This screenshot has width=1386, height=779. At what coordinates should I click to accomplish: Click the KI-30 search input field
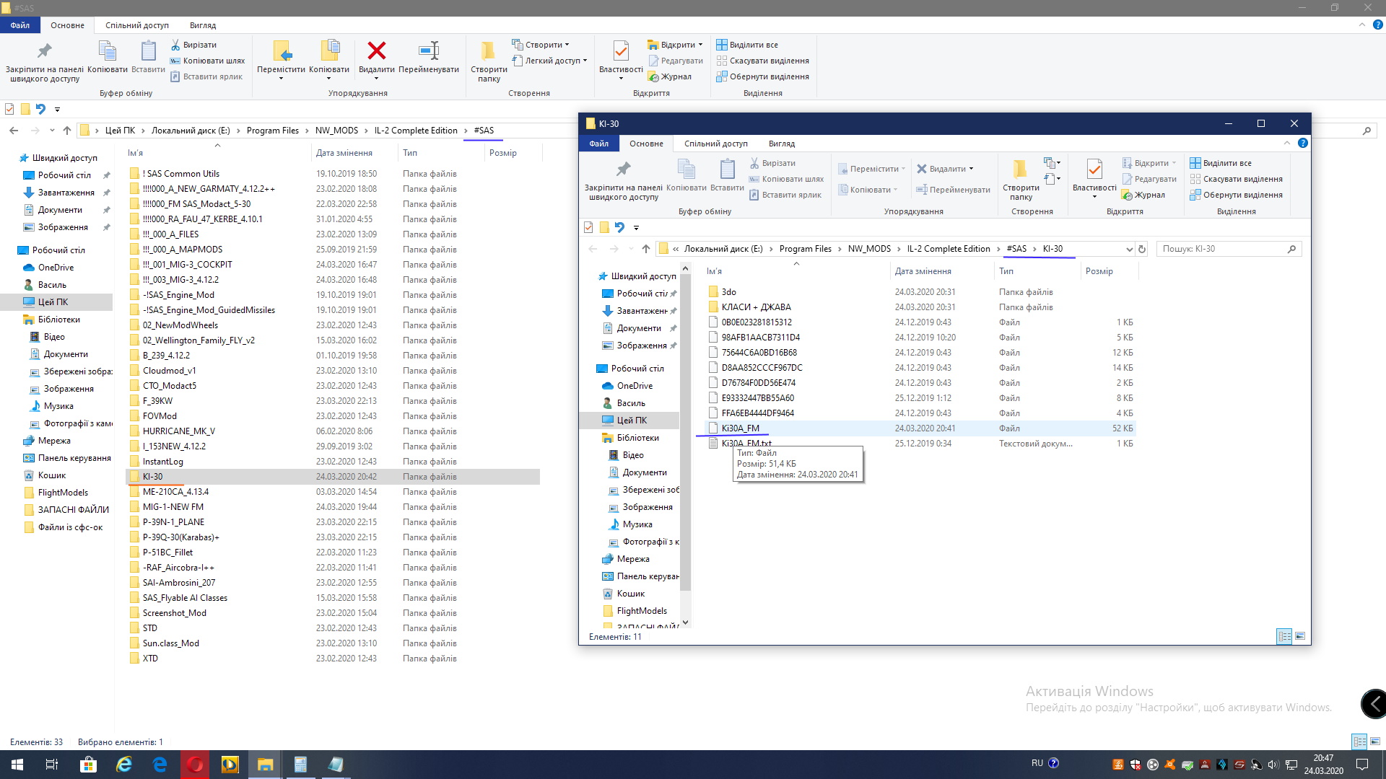[x=1221, y=249]
